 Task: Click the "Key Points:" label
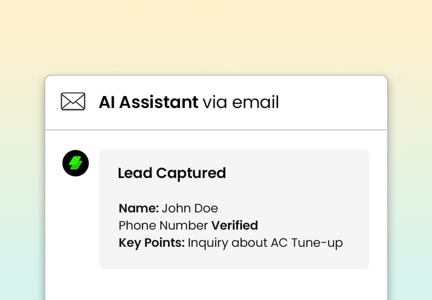(151, 243)
